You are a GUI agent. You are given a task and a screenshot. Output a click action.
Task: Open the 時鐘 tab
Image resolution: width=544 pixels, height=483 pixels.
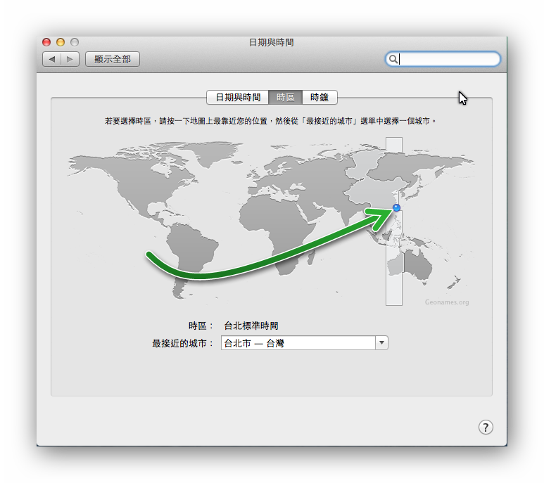coord(320,97)
